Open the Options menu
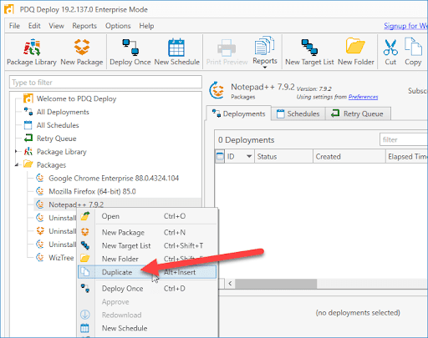Screen dimensions: 428x338 pyautogui.click(x=118, y=26)
